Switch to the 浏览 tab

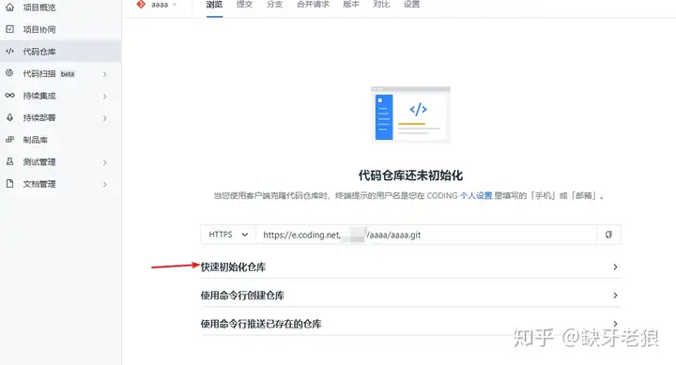point(214,5)
